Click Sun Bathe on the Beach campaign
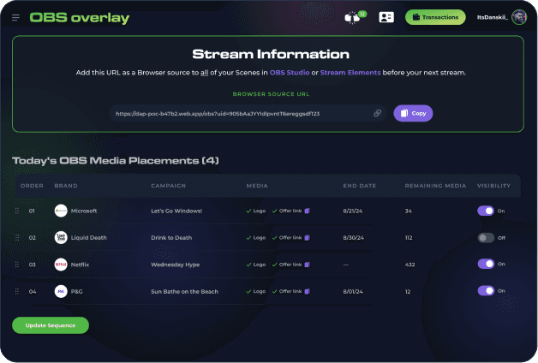The width and height of the screenshot is (538, 363). [x=184, y=291]
